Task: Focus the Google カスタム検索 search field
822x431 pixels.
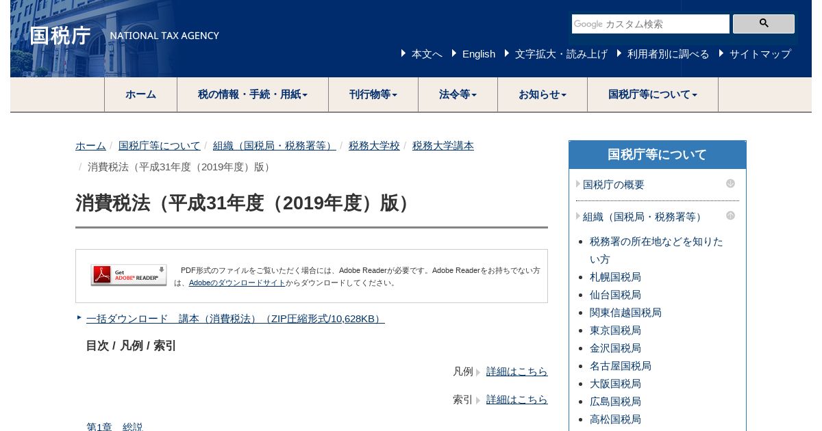Action: click(651, 24)
